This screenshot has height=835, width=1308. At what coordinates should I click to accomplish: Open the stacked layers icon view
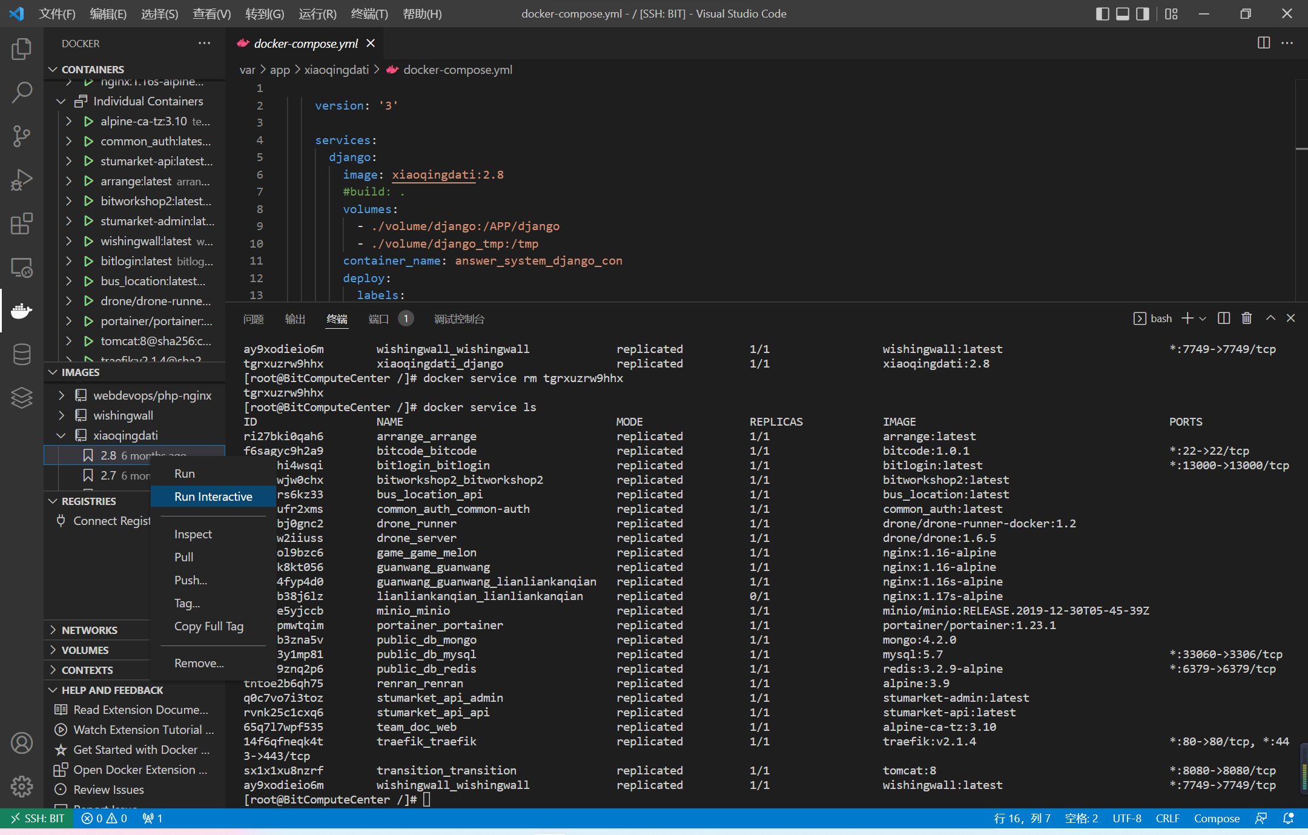coord(22,398)
